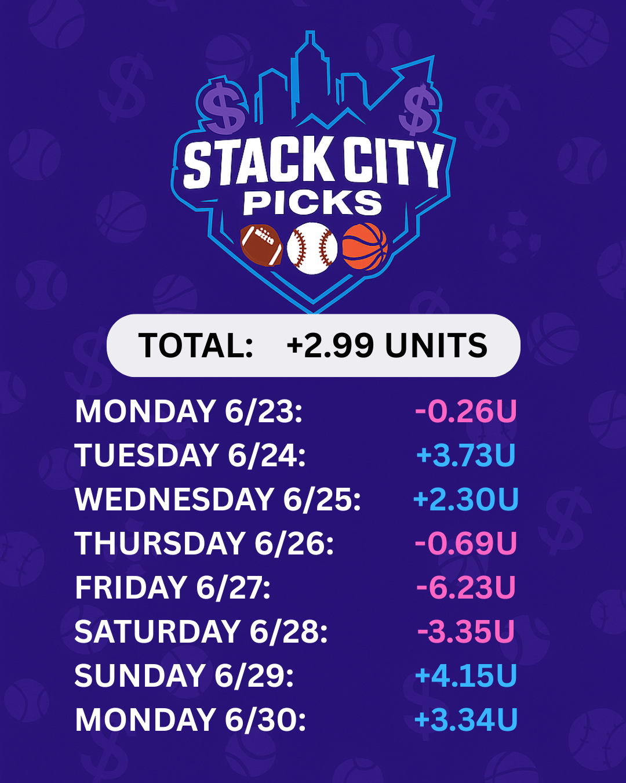Viewport: 626px width, 783px height.
Task: Click the right purple dollar sign badge
Action: click(418, 109)
